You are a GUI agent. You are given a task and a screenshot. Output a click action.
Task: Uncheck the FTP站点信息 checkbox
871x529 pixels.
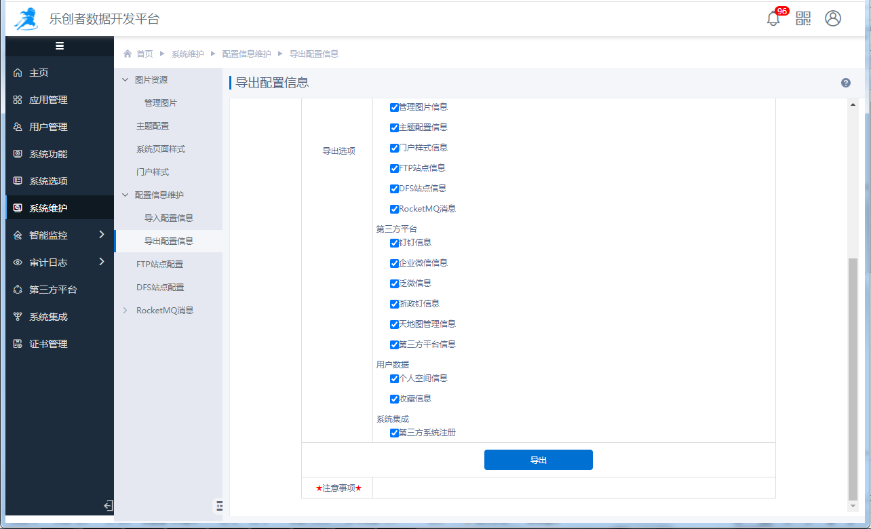point(394,168)
